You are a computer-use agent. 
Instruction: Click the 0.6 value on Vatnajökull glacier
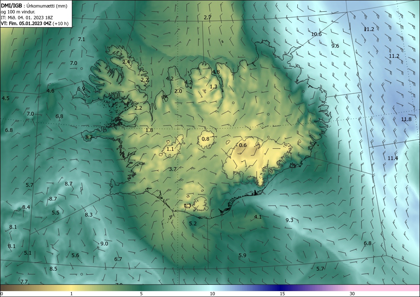243,145
